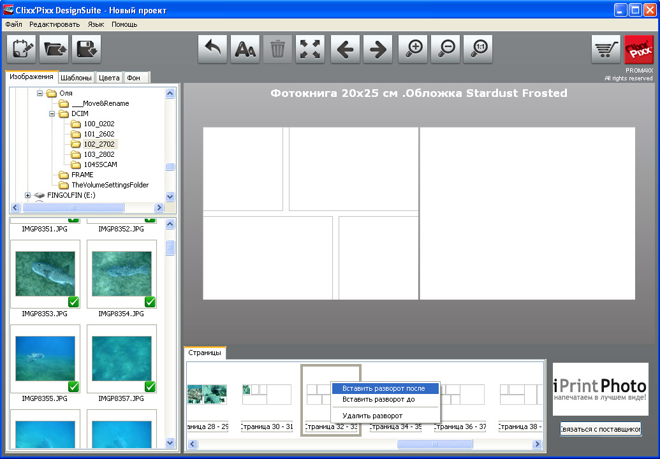Open the Редактировать menu

[55, 24]
